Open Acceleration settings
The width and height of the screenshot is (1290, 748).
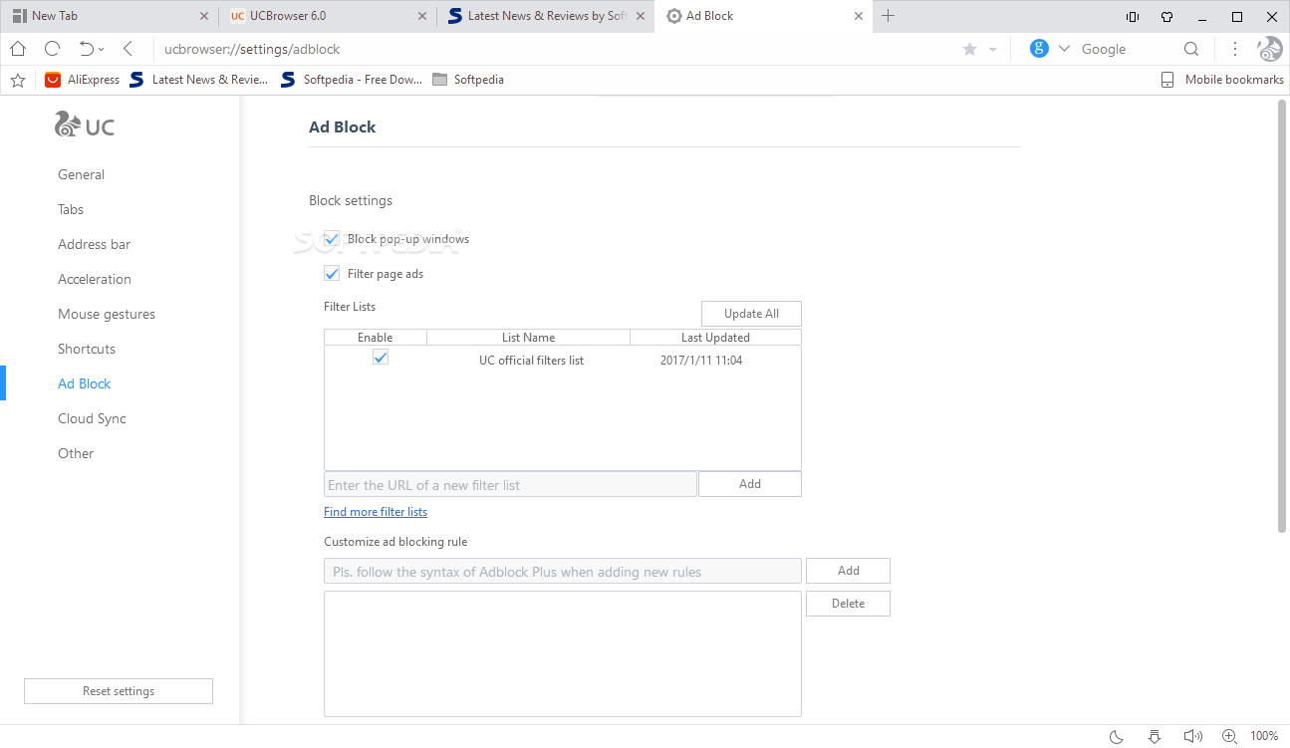(x=95, y=279)
